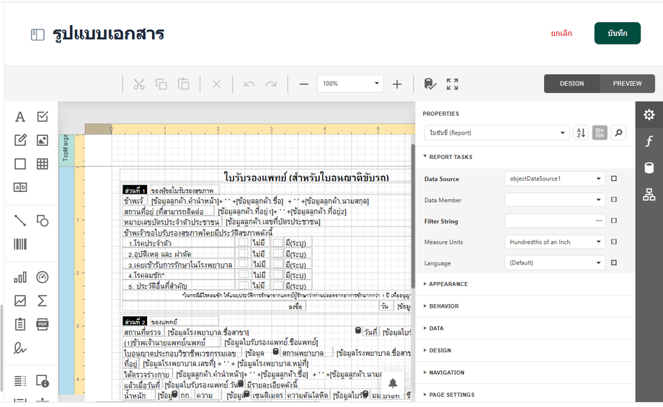The height and width of the screenshot is (407, 663).
Task: Select ไม่มี checkbox in 1.โรคประจำตัว row
Action: [x=243, y=242]
